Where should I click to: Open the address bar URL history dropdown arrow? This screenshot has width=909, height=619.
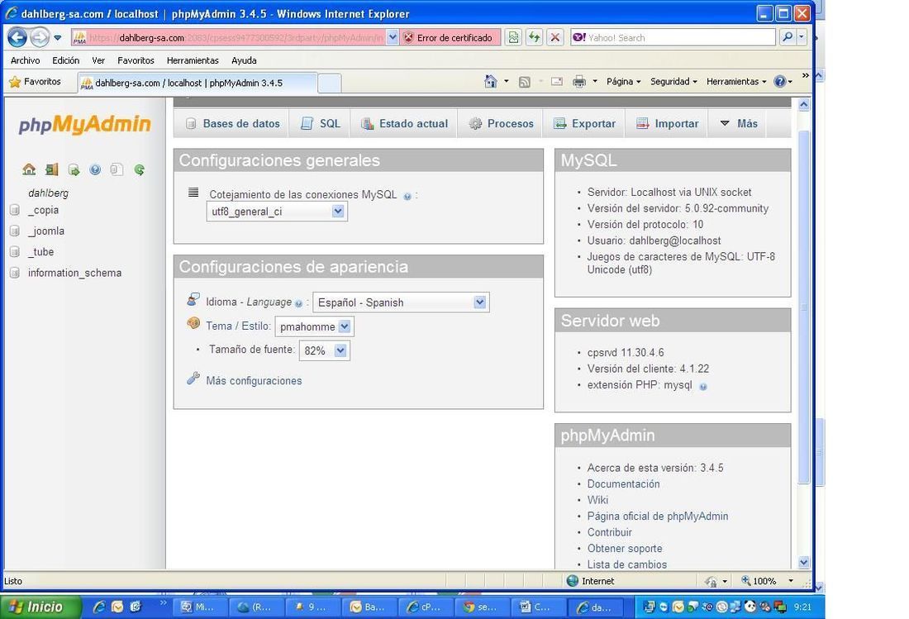[393, 37]
